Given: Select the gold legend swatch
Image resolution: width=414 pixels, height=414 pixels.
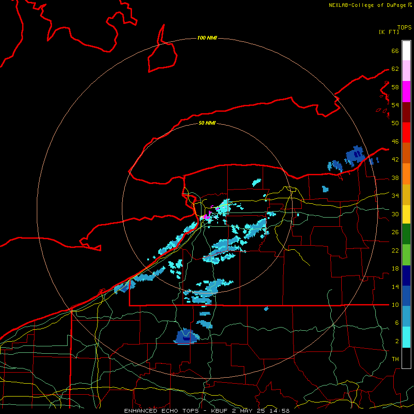Looking at the screenshot, I should click(406, 195).
